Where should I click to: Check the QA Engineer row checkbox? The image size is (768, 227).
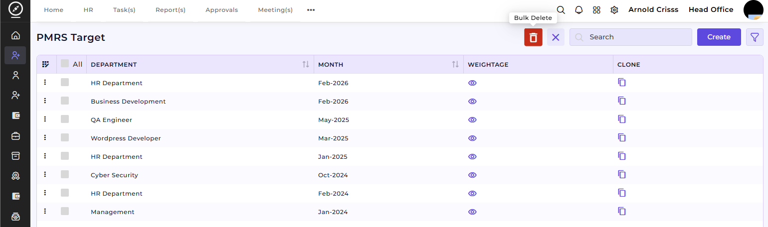coord(65,119)
